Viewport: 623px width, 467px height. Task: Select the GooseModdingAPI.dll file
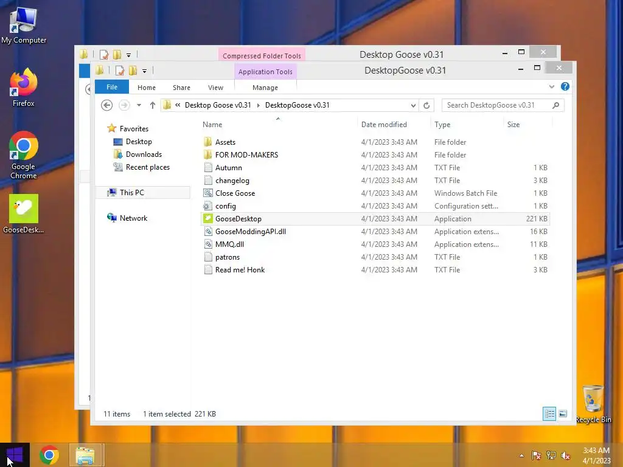pyautogui.click(x=375, y=232)
